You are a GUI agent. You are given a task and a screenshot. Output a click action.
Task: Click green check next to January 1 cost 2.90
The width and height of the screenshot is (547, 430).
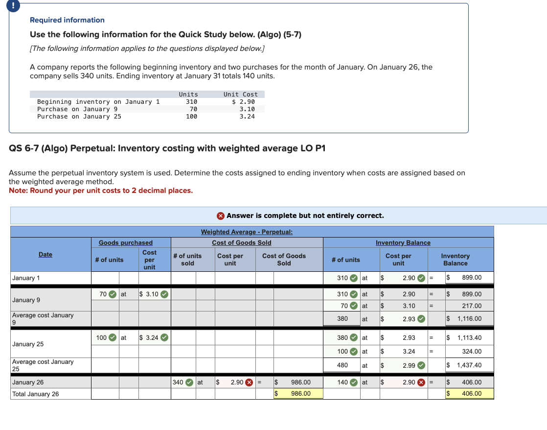coord(421,278)
